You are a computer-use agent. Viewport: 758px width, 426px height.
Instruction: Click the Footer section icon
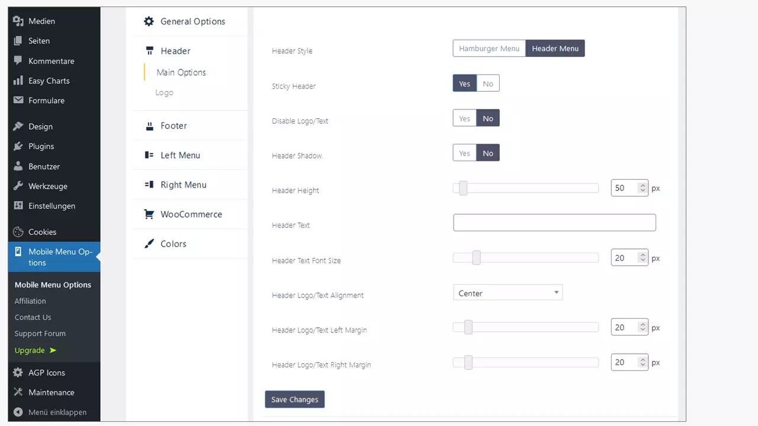(149, 125)
